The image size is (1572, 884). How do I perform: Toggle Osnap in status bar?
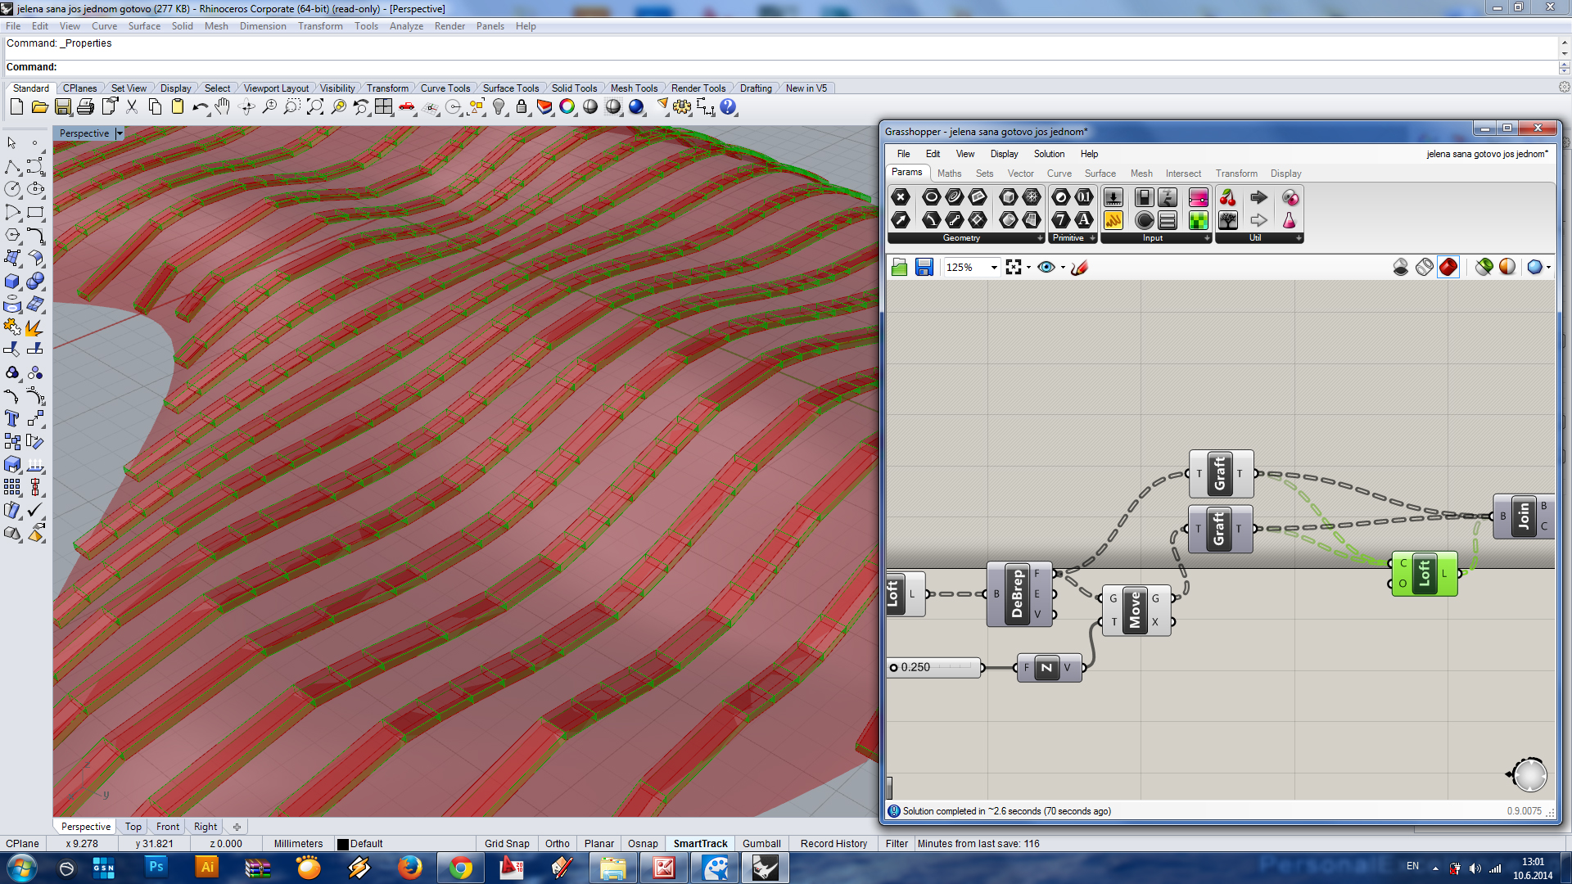tap(643, 844)
